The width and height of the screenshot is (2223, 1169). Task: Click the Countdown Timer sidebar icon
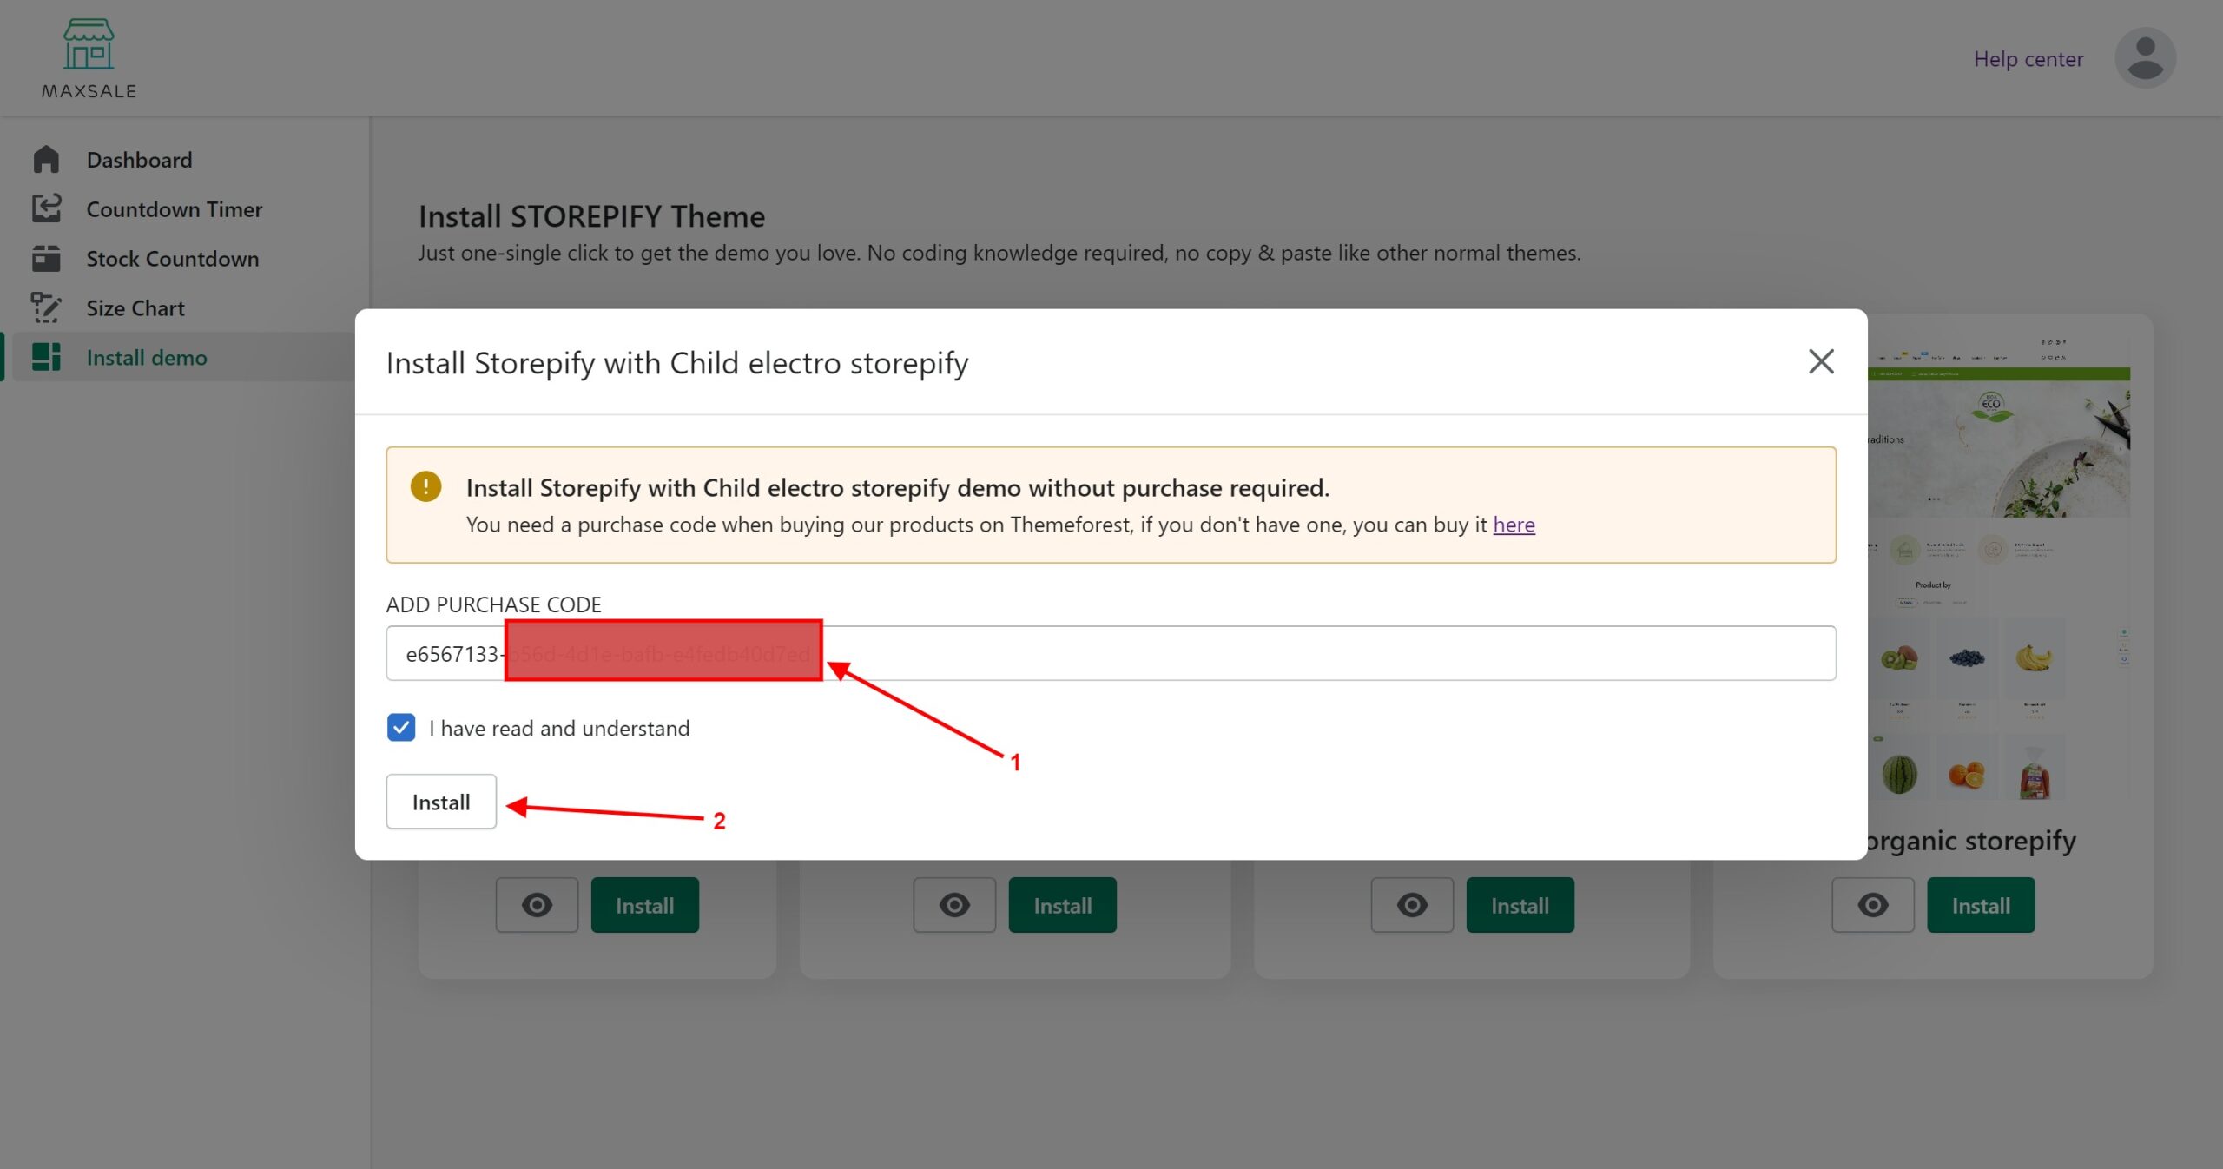(46, 209)
